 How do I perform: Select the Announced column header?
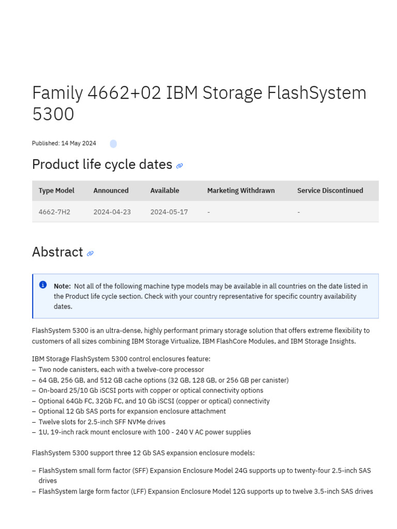click(x=111, y=191)
